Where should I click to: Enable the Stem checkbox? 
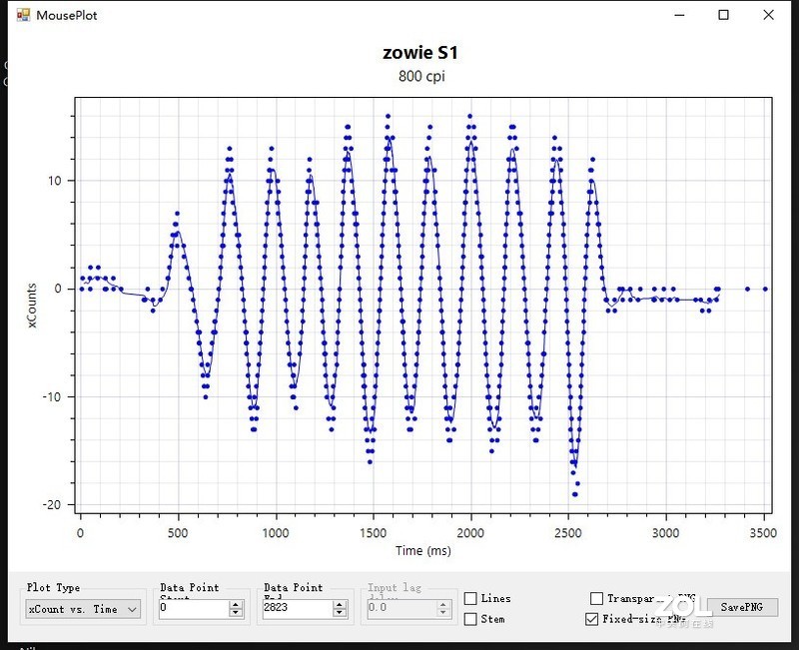[x=470, y=619]
